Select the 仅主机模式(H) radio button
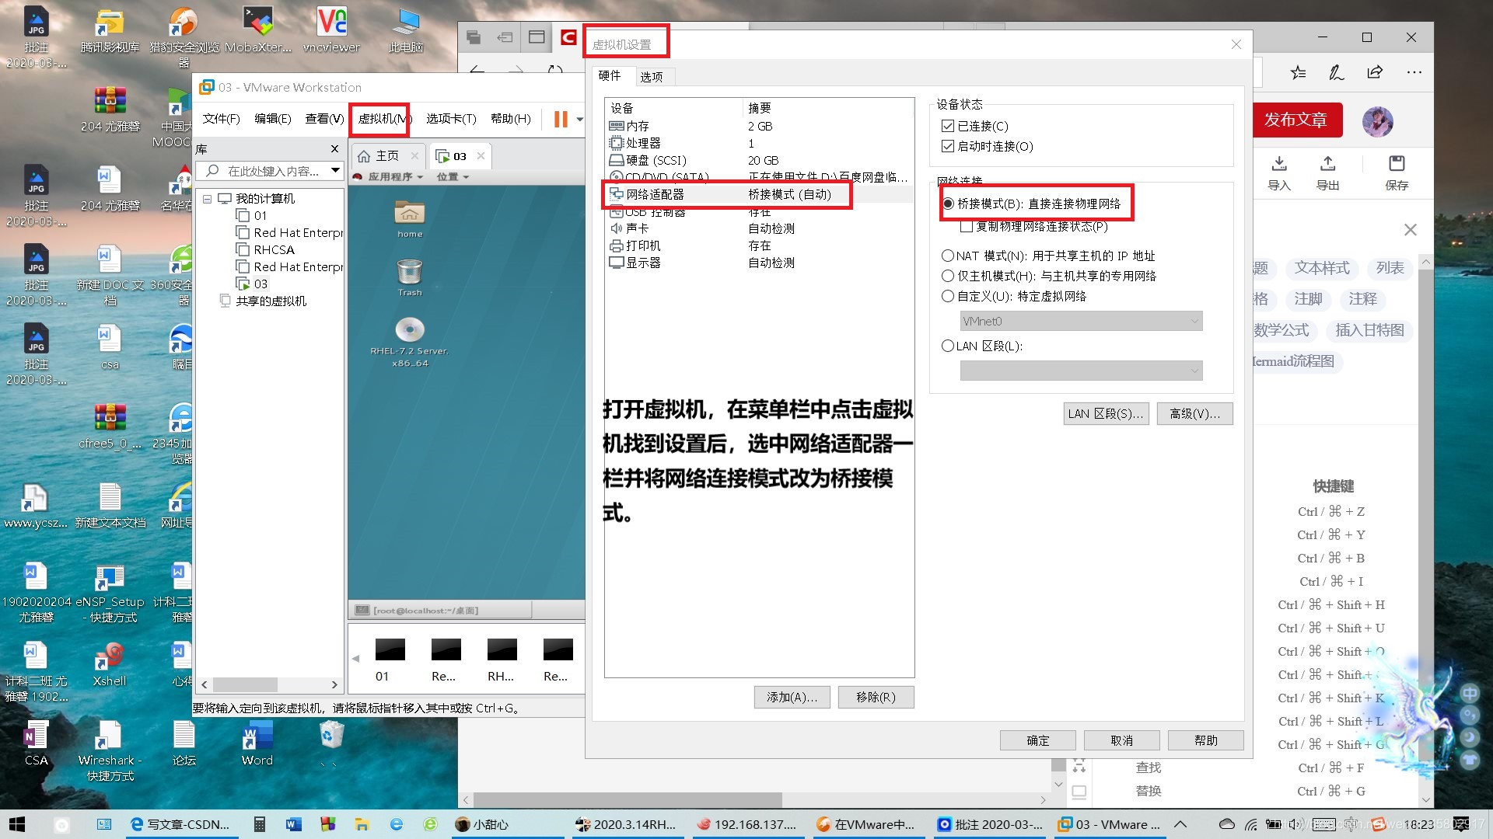 tap(948, 276)
